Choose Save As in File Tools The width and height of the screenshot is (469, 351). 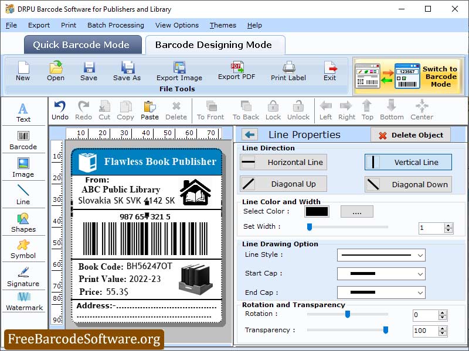[127, 71]
